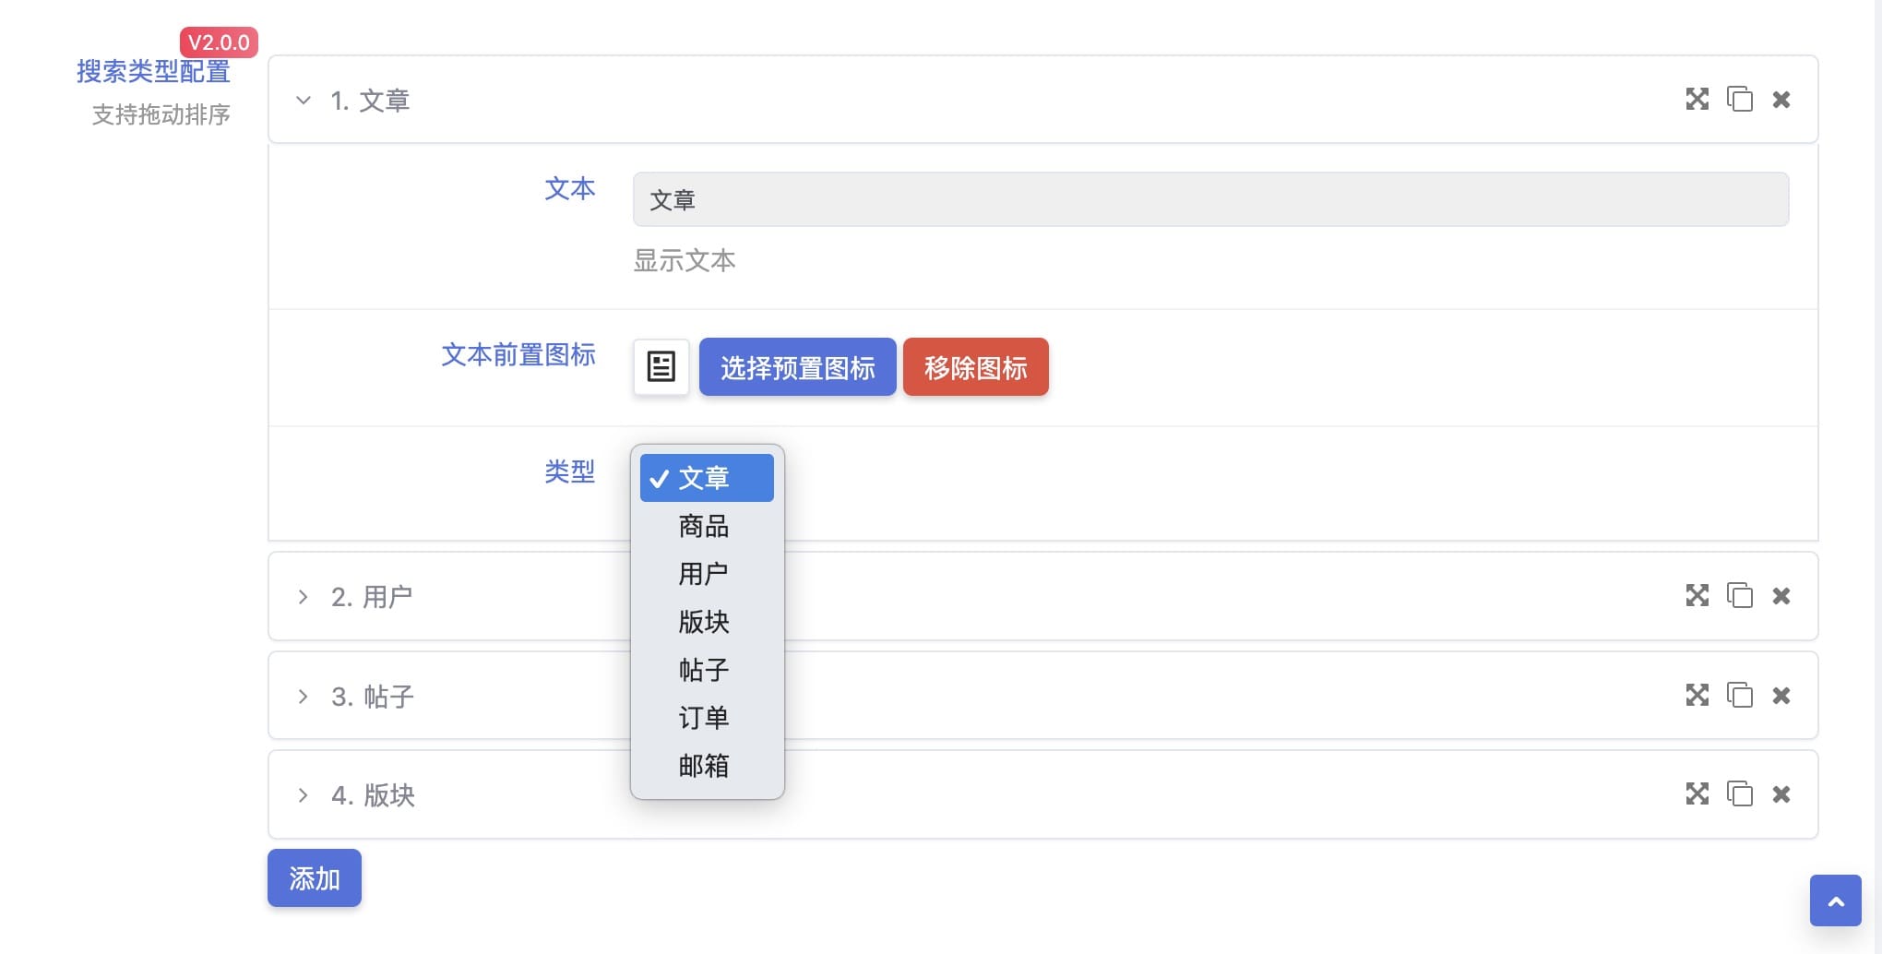Expand the 4. 版块 section
Image resolution: width=1882 pixels, height=954 pixels.
303,795
